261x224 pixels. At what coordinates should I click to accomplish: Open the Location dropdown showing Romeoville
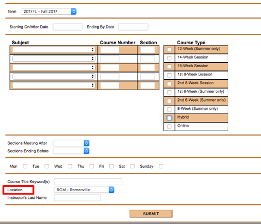tap(84, 190)
